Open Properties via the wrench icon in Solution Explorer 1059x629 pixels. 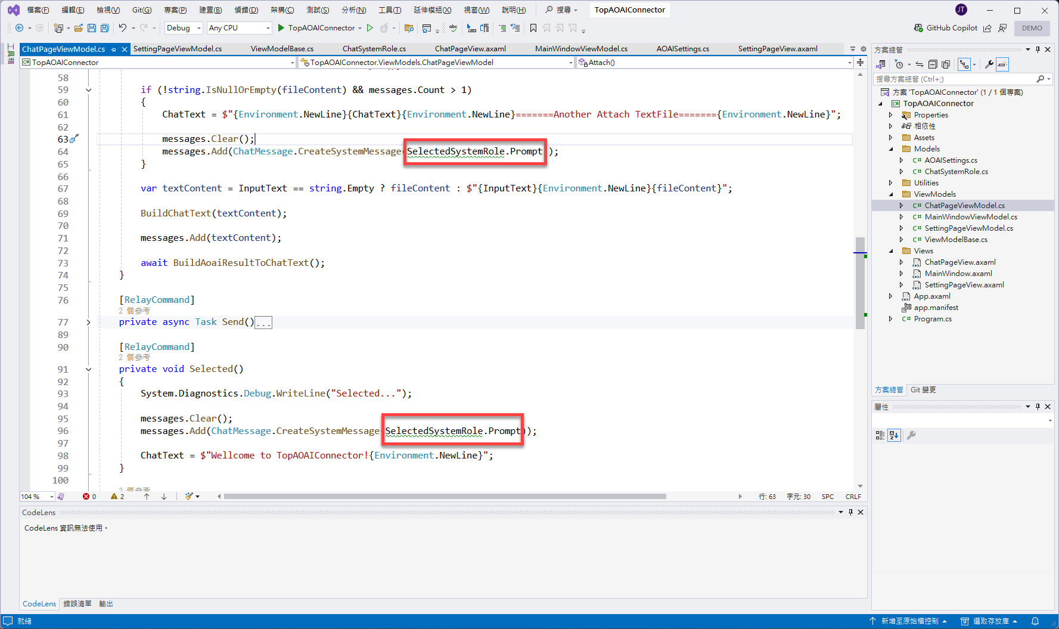coord(989,64)
